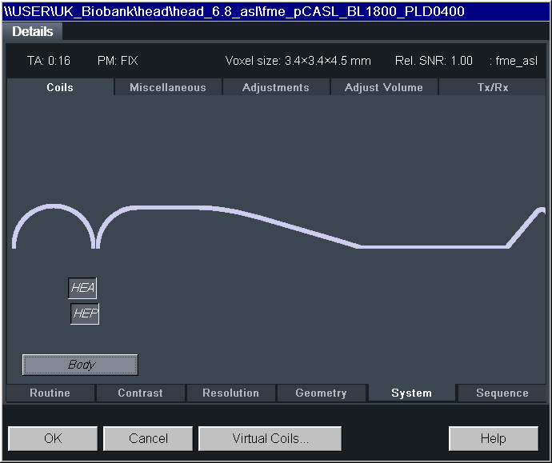
Task: Click the patient head outline in table diagram
Action: point(54,226)
